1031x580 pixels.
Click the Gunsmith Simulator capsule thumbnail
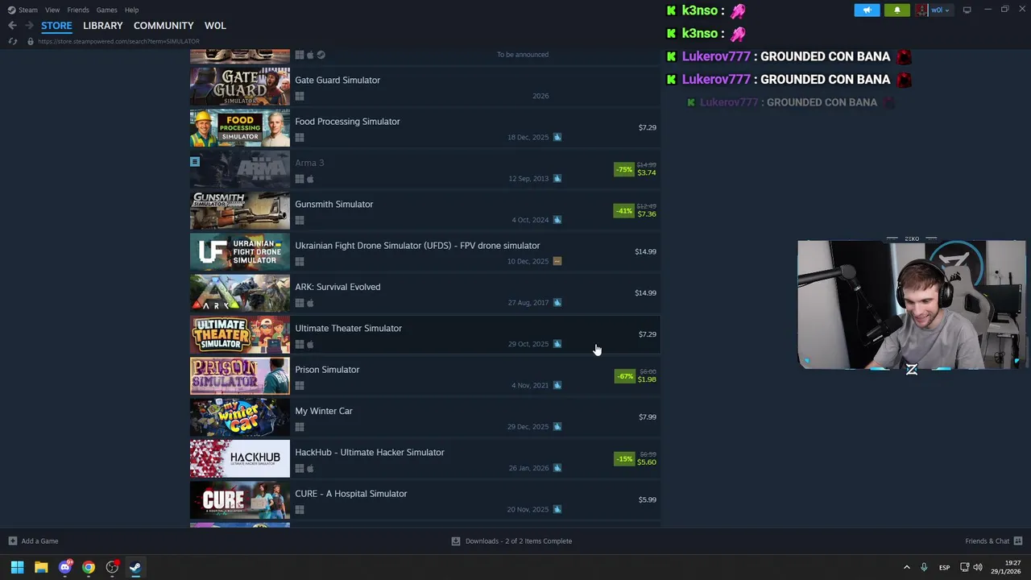click(x=240, y=210)
